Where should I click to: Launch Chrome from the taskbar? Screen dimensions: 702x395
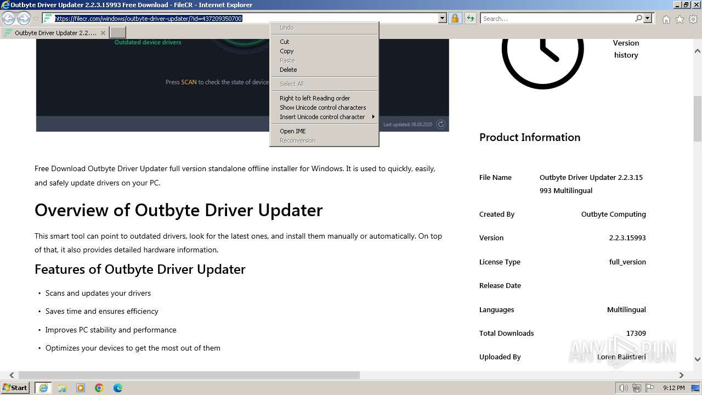coord(99,388)
